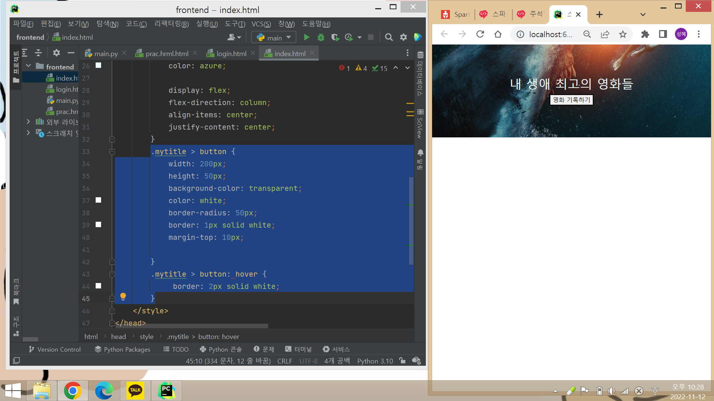The height and width of the screenshot is (401, 714).
Task: Run main with coverage
Action: click(335, 37)
